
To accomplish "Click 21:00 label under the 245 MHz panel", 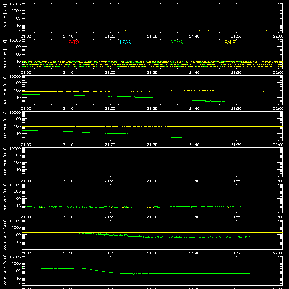I will coord(26,36).
